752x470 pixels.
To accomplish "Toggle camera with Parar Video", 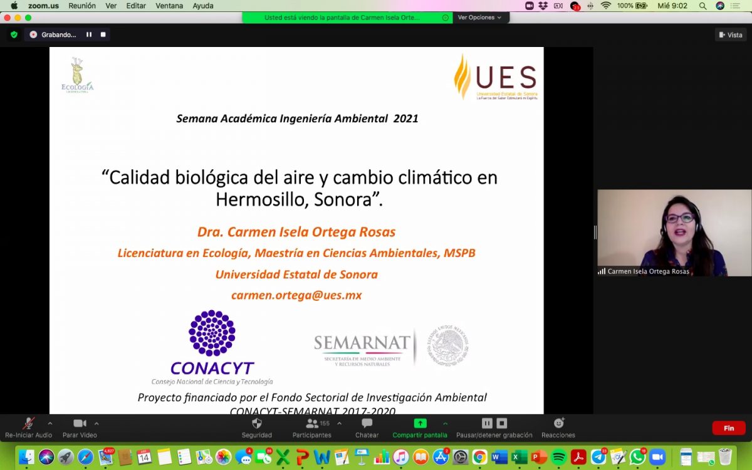I will [80, 424].
